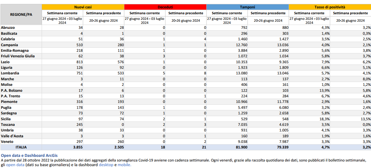Select the Abruzzo row label
Image resolution: width=371 pixels, height=168 pixels.
pos(8,28)
